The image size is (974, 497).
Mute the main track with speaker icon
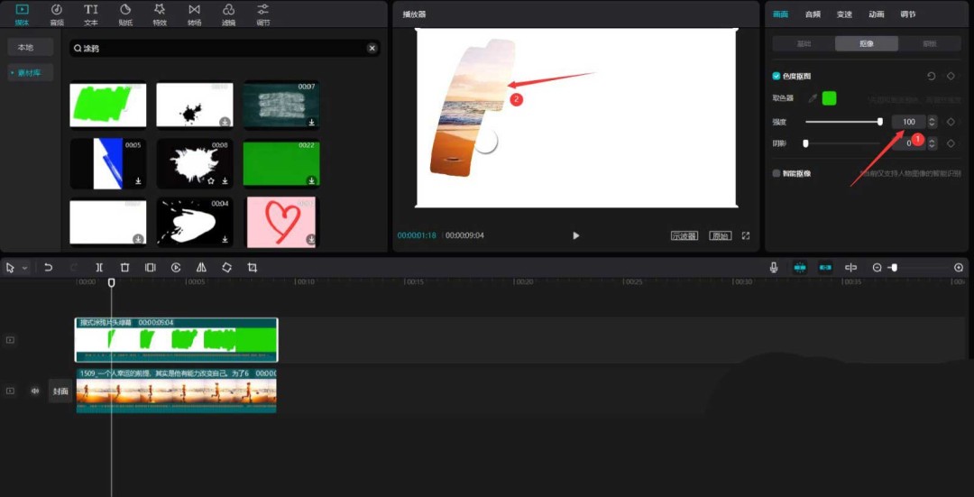(35, 391)
